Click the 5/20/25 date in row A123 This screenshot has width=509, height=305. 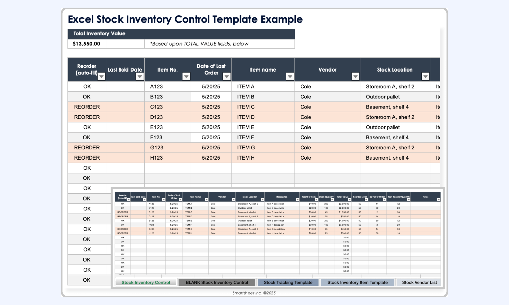[x=211, y=86]
